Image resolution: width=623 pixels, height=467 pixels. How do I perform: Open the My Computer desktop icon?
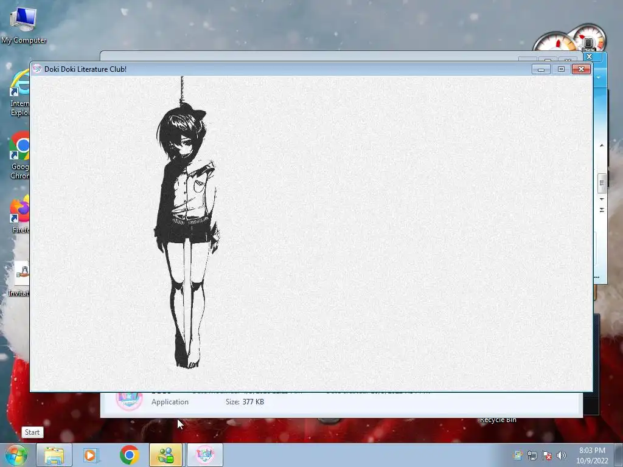tap(24, 26)
